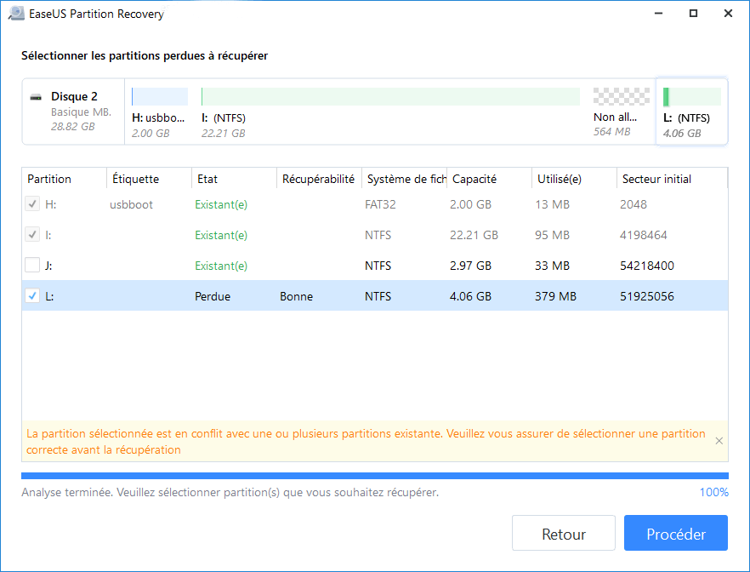Viewport: 750px width, 572px height.
Task: Click the 54218400 initial sector cell
Action: coord(646,266)
